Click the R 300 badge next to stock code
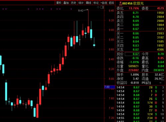This screenshot has width=166, height=122. pyautogui.click(x=121, y=4)
